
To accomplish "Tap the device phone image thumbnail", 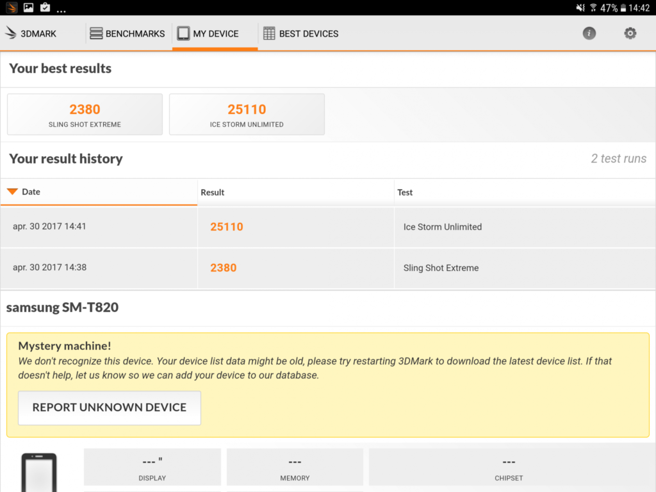I will pos(39,472).
